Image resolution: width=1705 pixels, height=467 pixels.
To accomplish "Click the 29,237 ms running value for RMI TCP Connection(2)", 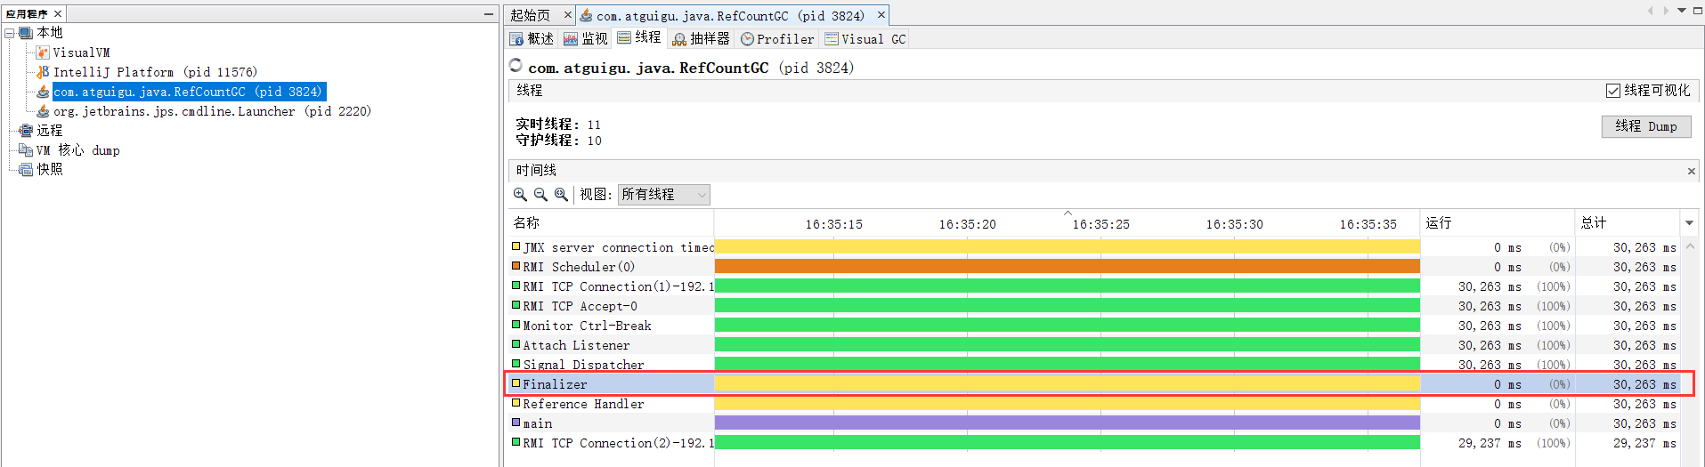I will (1490, 443).
